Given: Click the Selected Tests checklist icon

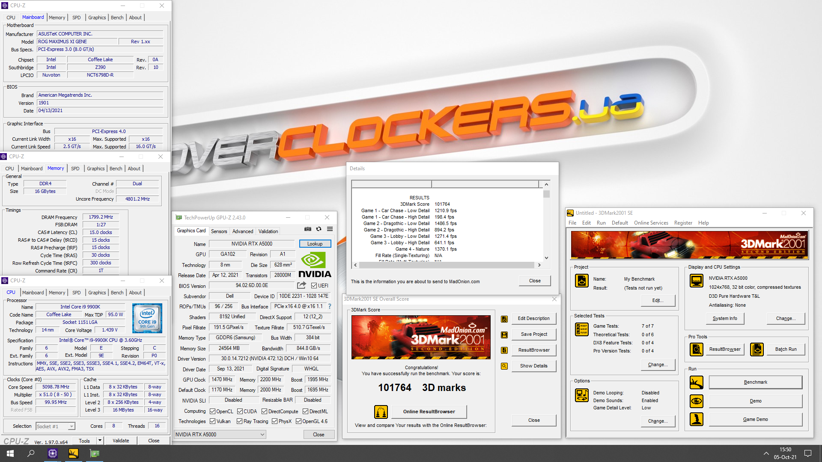Looking at the screenshot, I should [582, 329].
